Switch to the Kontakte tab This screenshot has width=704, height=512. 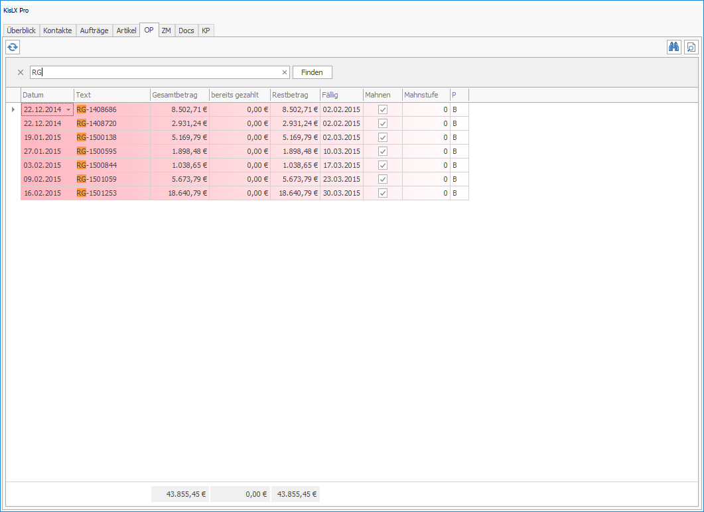point(58,31)
